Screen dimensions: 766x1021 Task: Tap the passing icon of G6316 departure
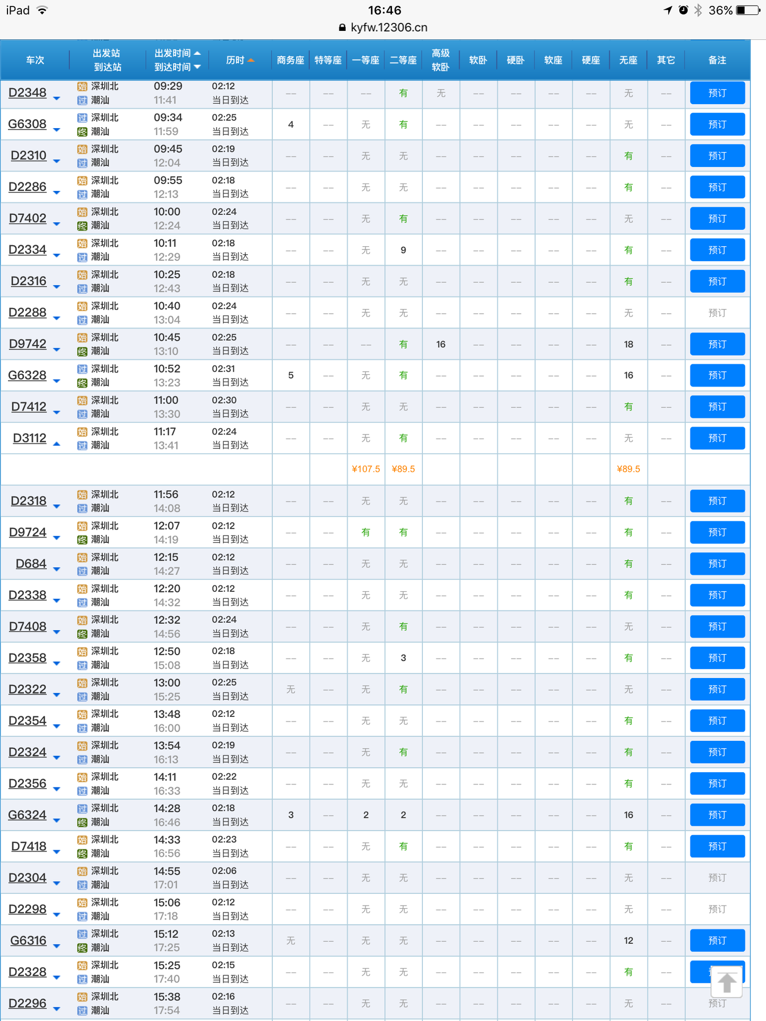point(82,934)
